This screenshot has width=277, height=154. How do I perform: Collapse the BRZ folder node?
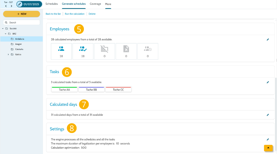[x=6, y=34]
